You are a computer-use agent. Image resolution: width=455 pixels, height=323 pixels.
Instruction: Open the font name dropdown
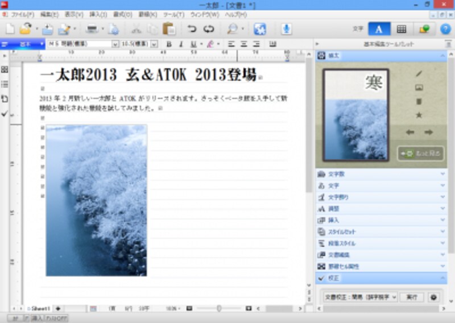[x=115, y=44]
